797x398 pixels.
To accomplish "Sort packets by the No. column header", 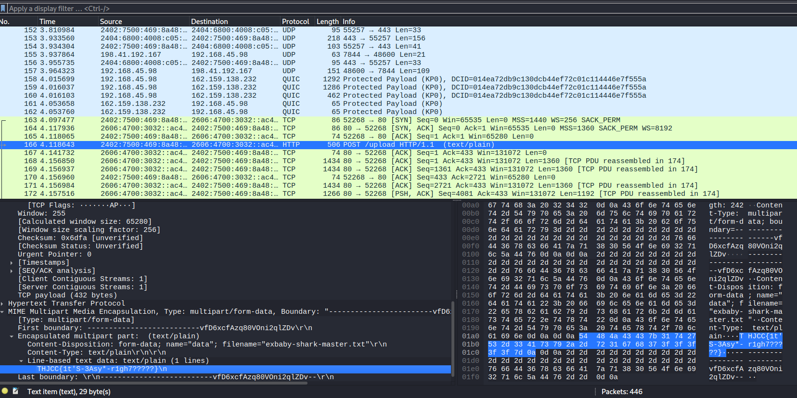I will pyautogui.click(x=19, y=22).
